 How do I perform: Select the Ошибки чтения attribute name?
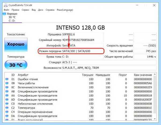pos(28,79)
